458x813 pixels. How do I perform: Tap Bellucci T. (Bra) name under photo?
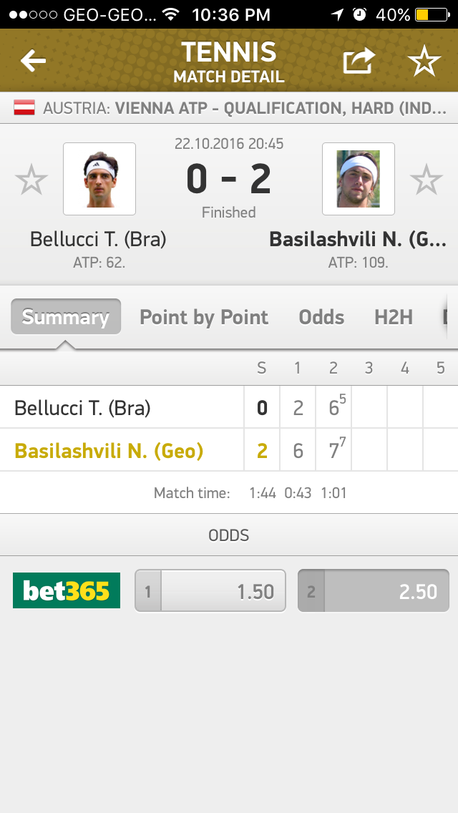tap(98, 239)
